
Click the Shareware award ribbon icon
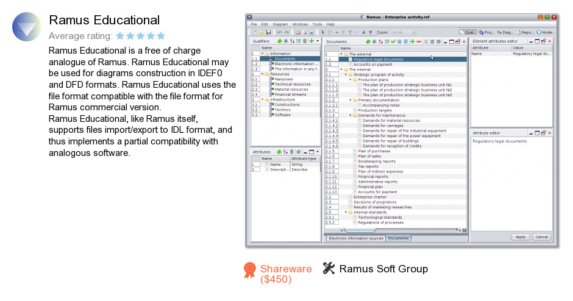(250, 271)
